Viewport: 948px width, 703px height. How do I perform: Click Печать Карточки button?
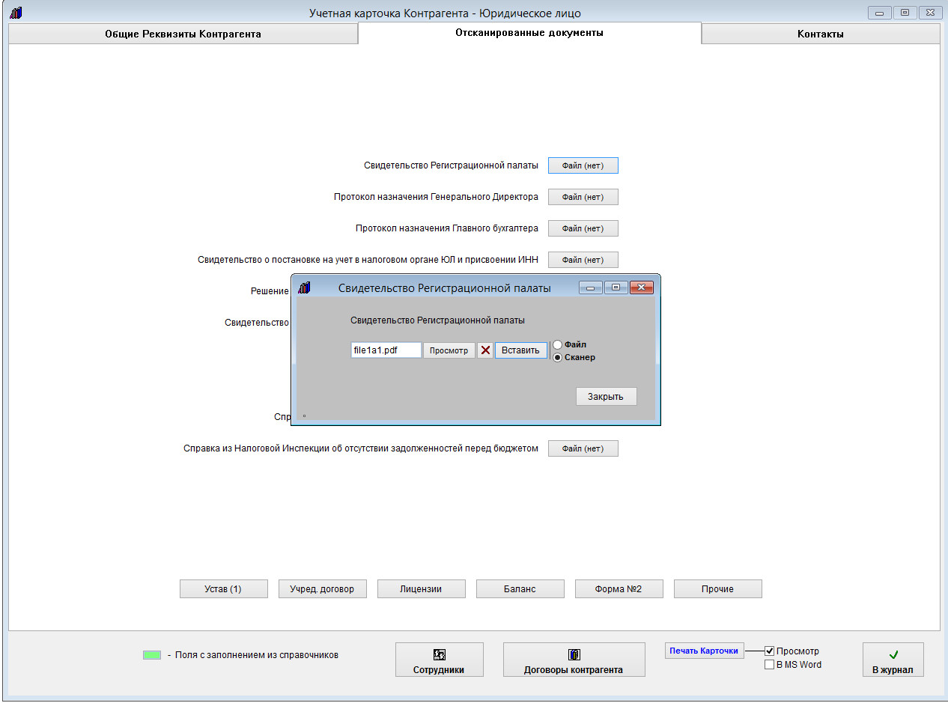click(704, 651)
